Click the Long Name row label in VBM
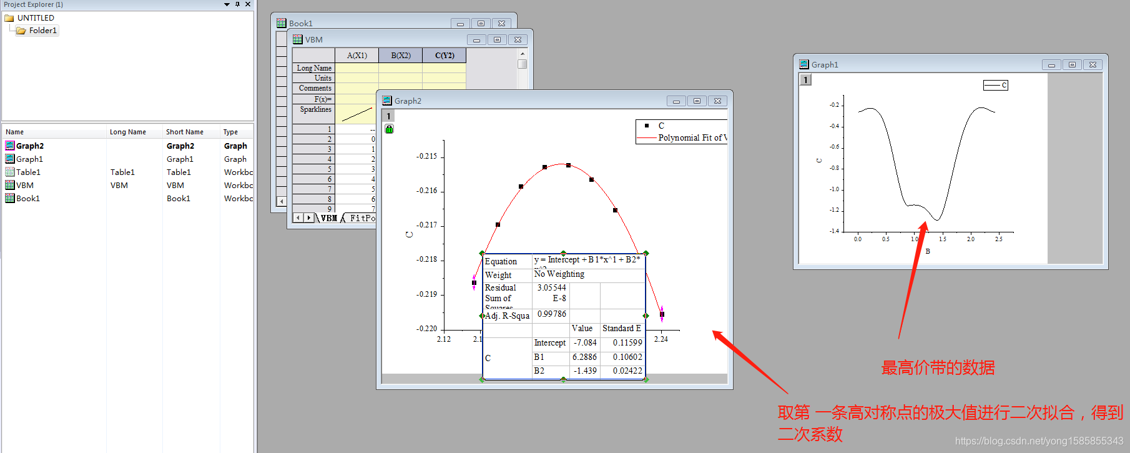 pyautogui.click(x=314, y=68)
